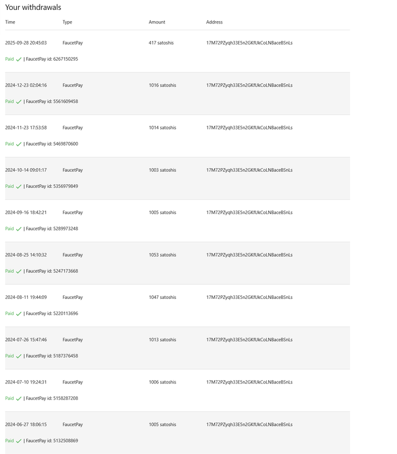The width and height of the screenshot is (397, 454).
Task: Click the green checkmark beside FaucetPay id 5132508869
Action: pos(19,441)
